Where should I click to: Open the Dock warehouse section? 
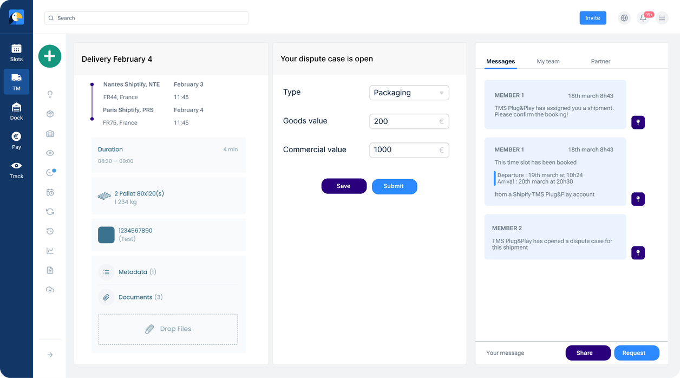[x=16, y=111]
